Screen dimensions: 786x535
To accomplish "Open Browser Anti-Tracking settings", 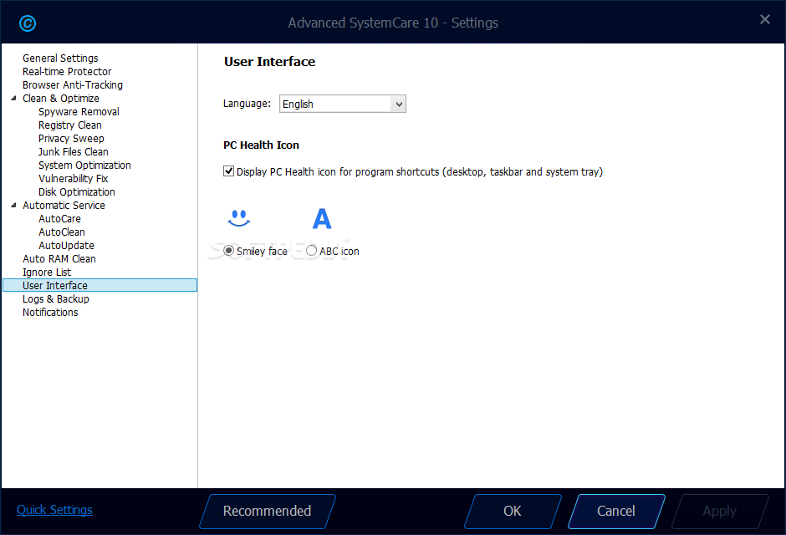I will pyautogui.click(x=73, y=85).
